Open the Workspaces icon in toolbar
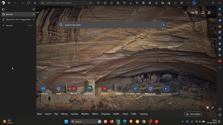 9,3
